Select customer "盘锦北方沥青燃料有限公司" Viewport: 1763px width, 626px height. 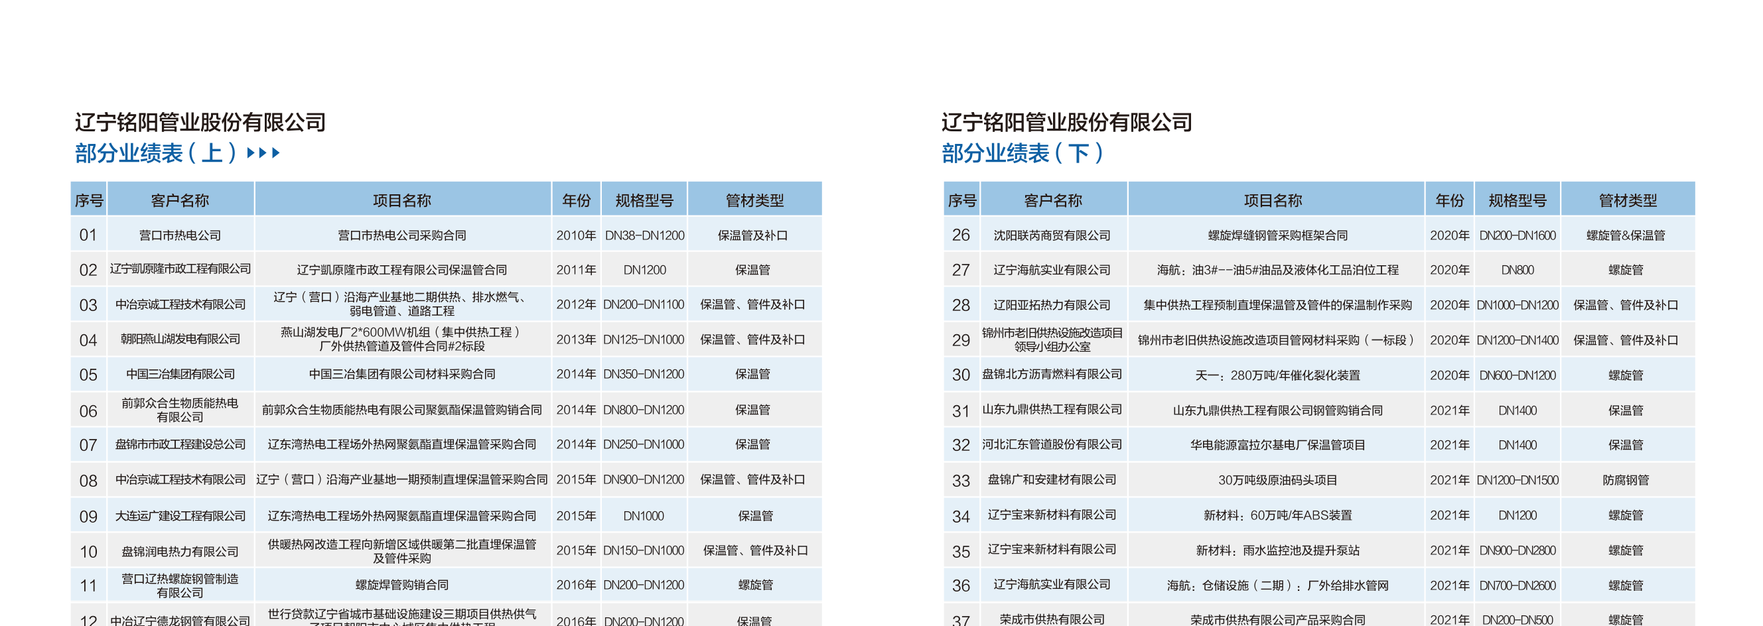click(1052, 374)
